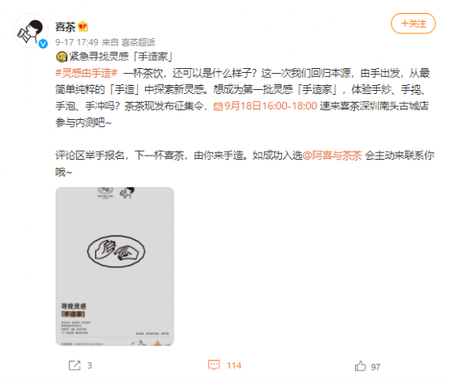Click the like count 97
This screenshot has width=449, height=385.
pyautogui.click(x=375, y=367)
